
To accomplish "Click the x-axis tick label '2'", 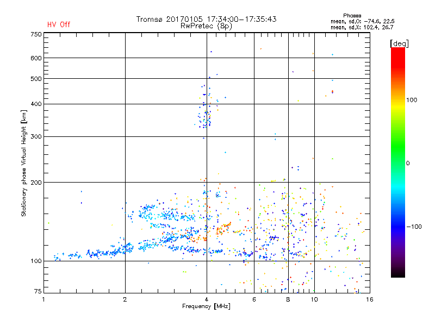I will click(x=125, y=299).
